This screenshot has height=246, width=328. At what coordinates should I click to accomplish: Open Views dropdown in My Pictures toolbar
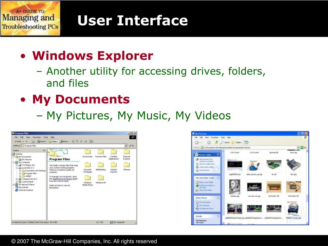point(246,143)
